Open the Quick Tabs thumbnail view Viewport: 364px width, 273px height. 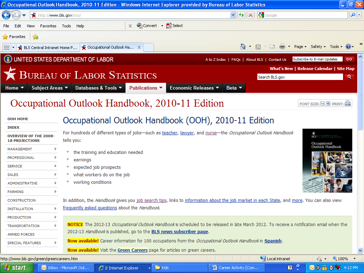pos(6,47)
